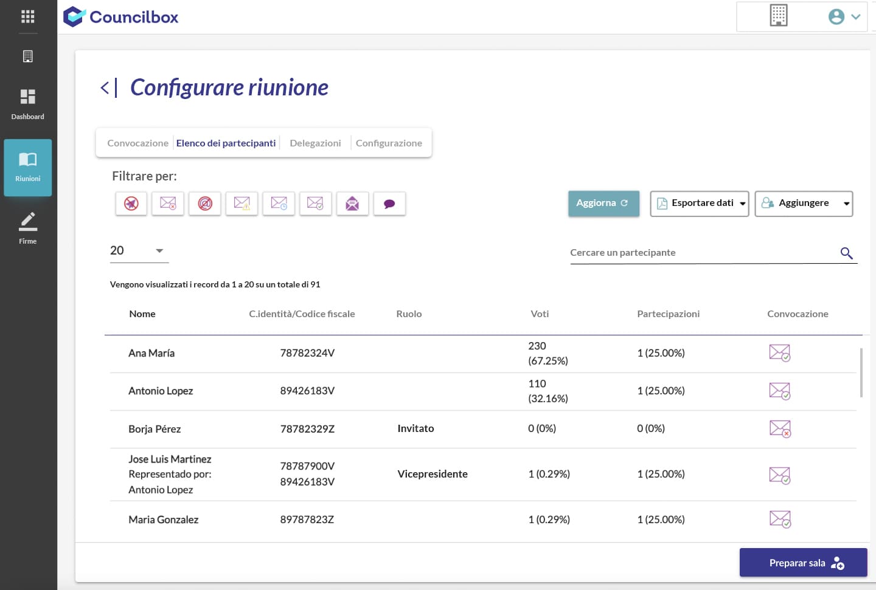Filter by failed envelope with red X
The image size is (876, 590).
pos(168,204)
